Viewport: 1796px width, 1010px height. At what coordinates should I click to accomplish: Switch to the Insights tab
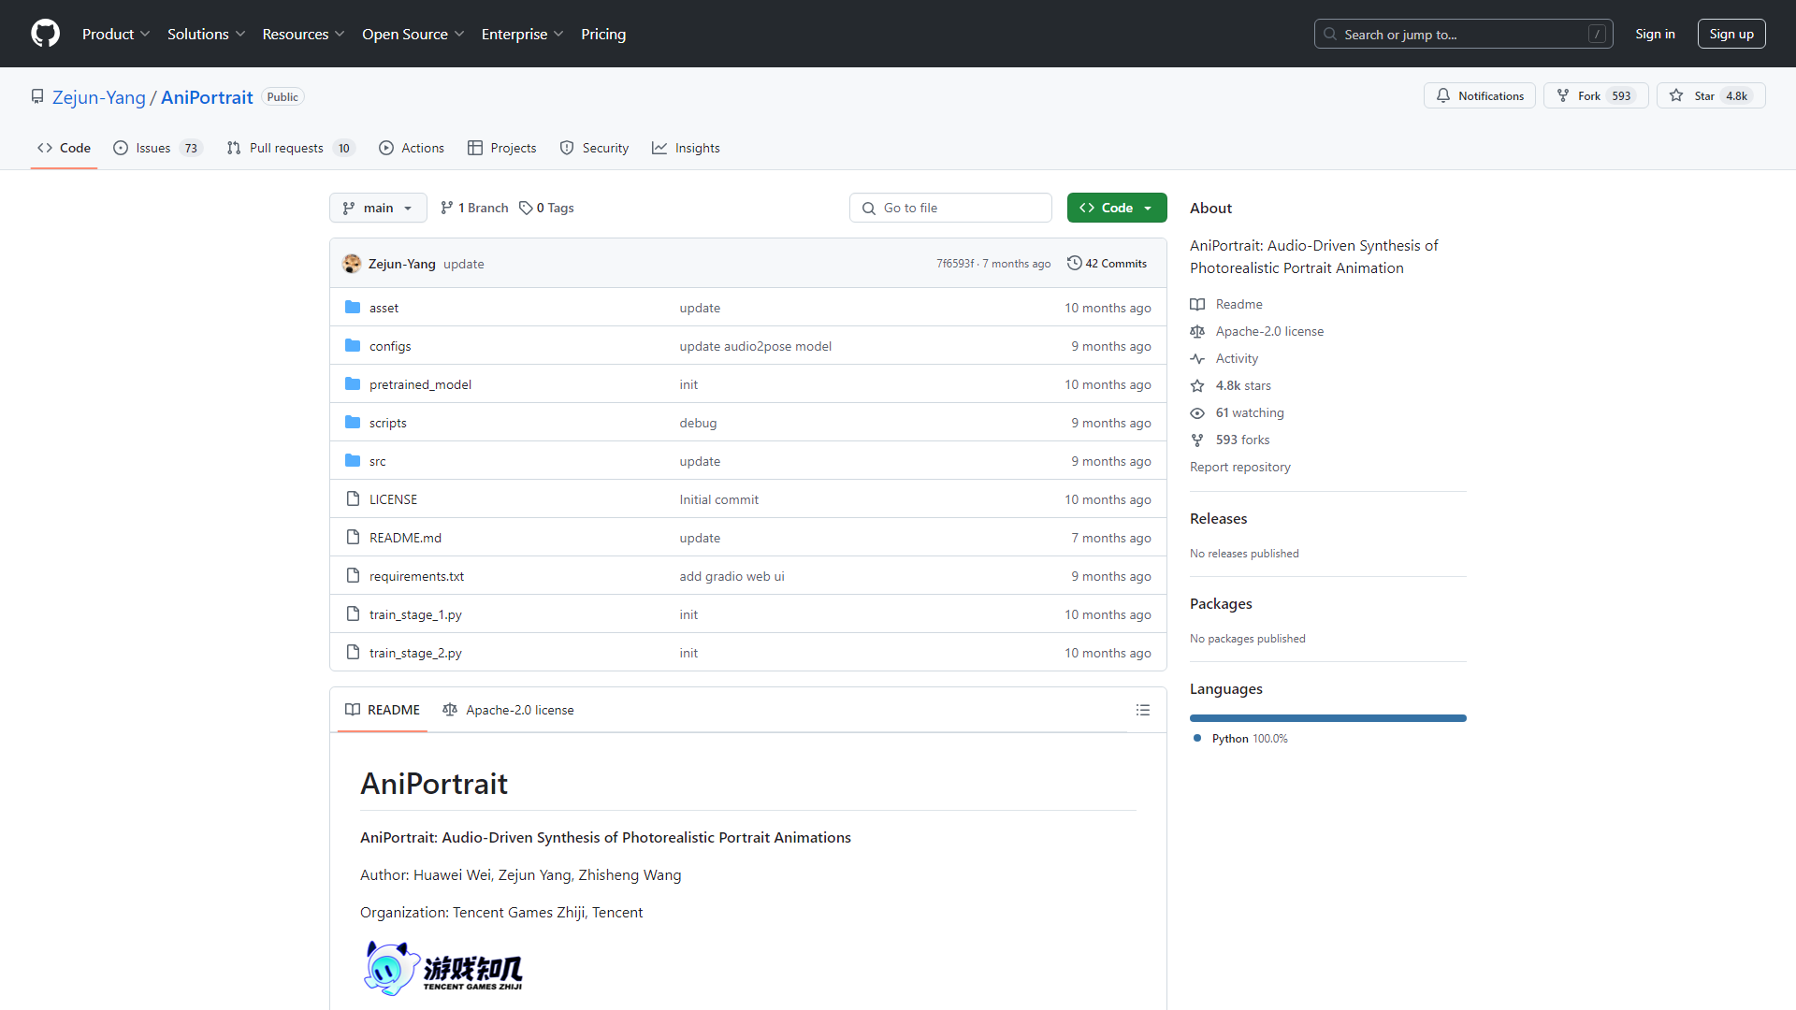(x=686, y=148)
